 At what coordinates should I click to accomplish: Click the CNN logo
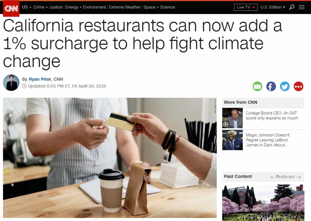(11, 8)
